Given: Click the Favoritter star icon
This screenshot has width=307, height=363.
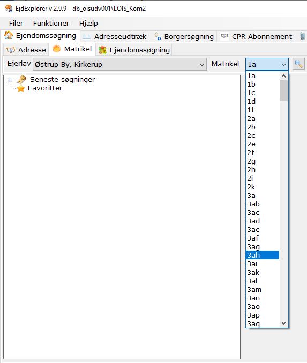Looking at the screenshot, I should click(21, 88).
